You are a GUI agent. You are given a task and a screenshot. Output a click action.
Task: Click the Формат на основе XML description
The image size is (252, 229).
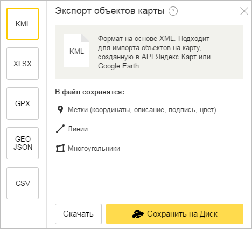click(154, 52)
